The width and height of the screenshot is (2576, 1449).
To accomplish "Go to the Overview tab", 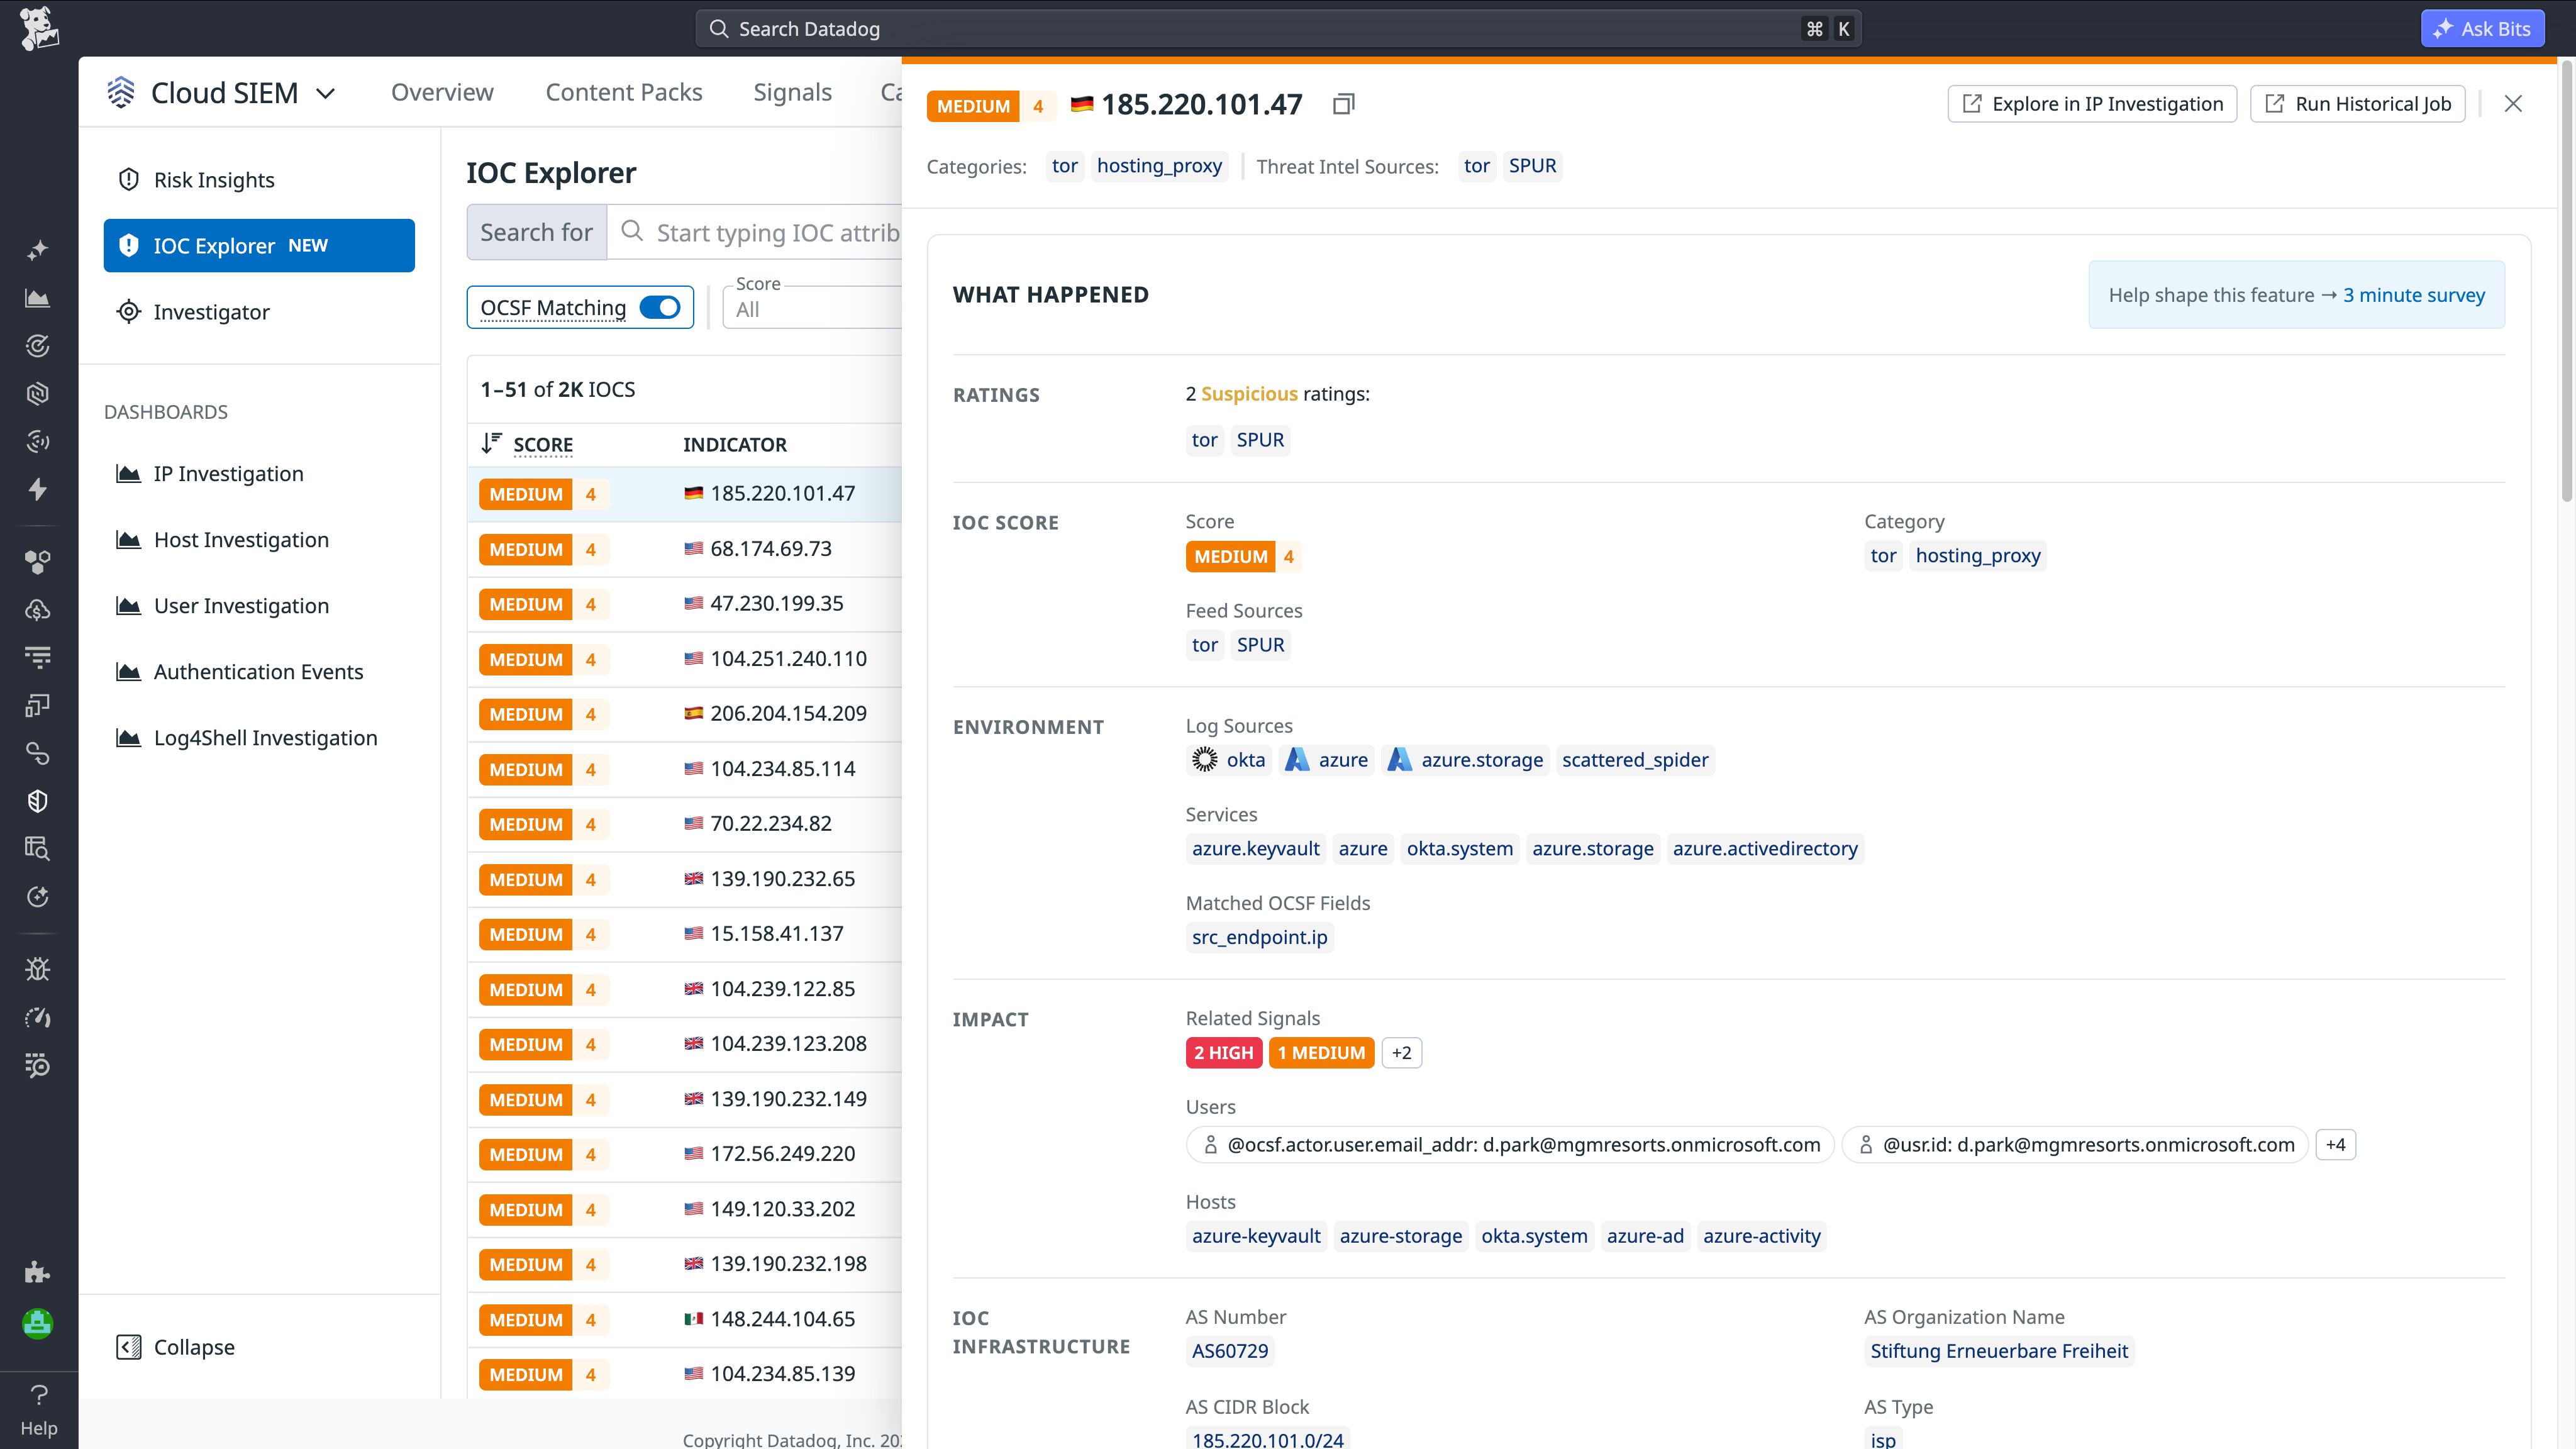I will 442,92.
